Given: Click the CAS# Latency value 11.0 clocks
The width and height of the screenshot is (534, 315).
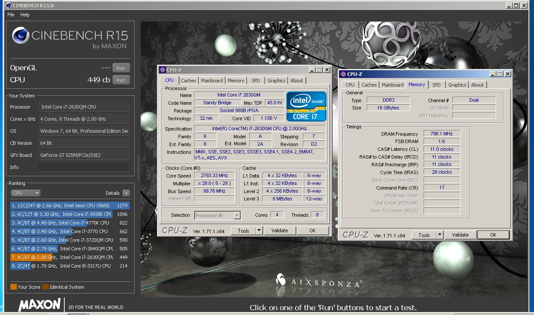Looking at the screenshot, I should pyautogui.click(x=442, y=149).
